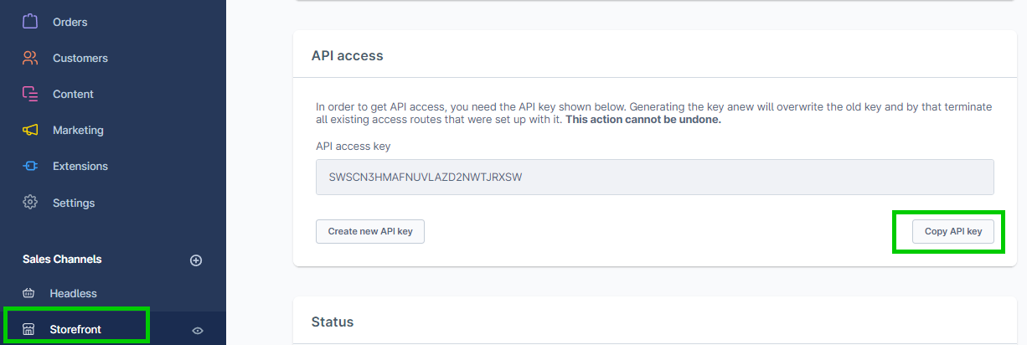Click the Headless basket icon

[28, 293]
